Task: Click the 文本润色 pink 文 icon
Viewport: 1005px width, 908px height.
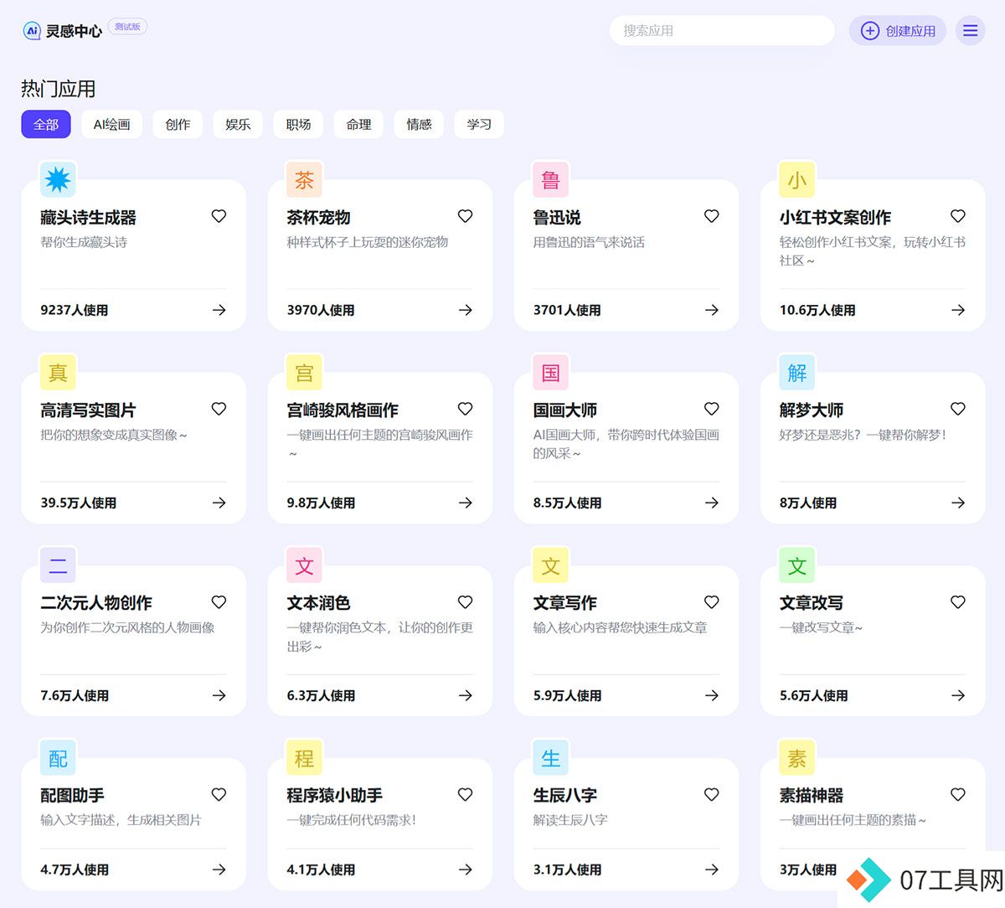Action: (304, 565)
